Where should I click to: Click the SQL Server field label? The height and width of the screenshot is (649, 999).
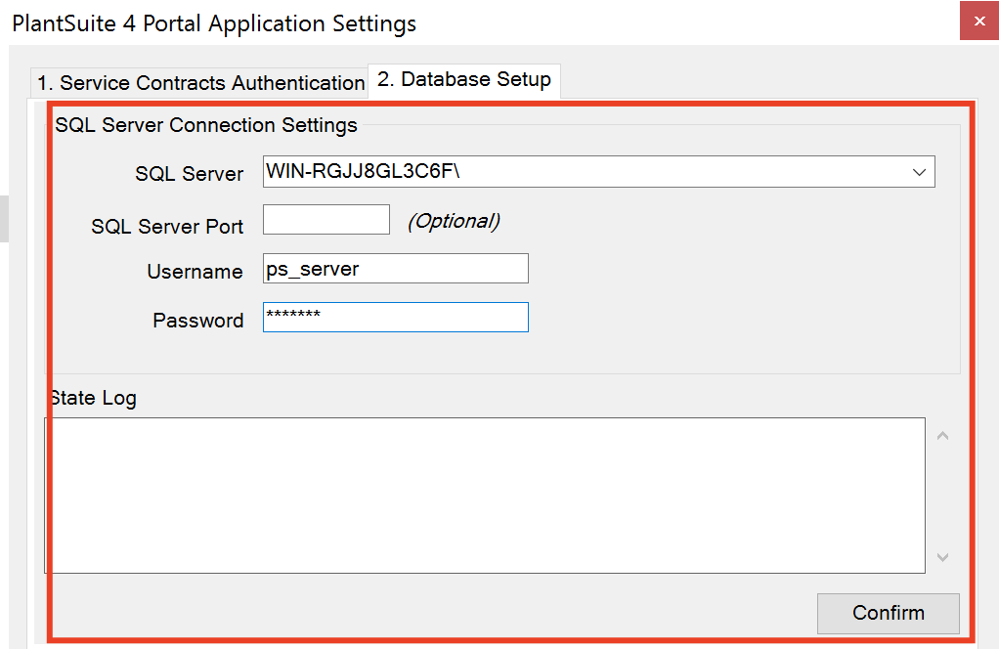coord(190,174)
